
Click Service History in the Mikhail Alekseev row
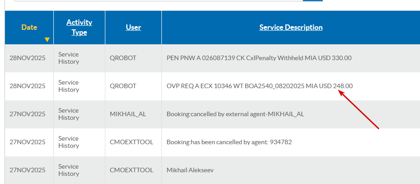(x=68, y=170)
